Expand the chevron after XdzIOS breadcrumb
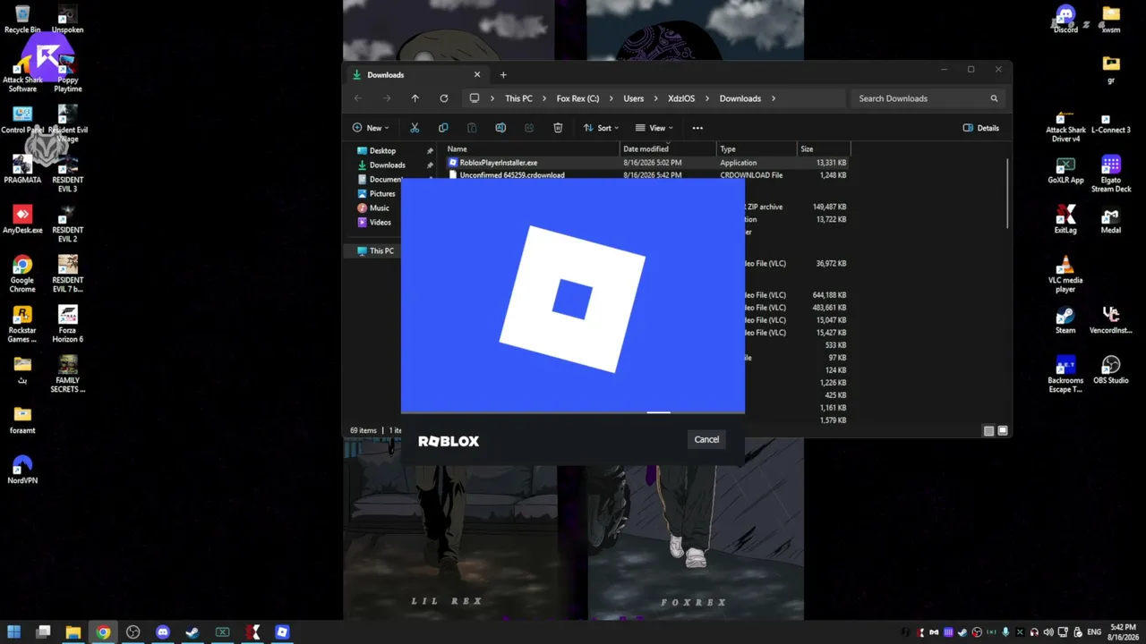Viewport: 1146px width, 644px height. 707,98
